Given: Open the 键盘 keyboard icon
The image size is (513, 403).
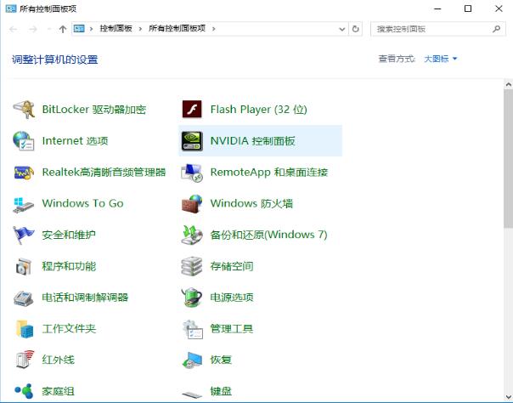Looking at the screenshot, I should tap(192, 394).
